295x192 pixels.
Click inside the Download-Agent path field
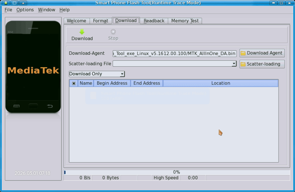point(174,53)
